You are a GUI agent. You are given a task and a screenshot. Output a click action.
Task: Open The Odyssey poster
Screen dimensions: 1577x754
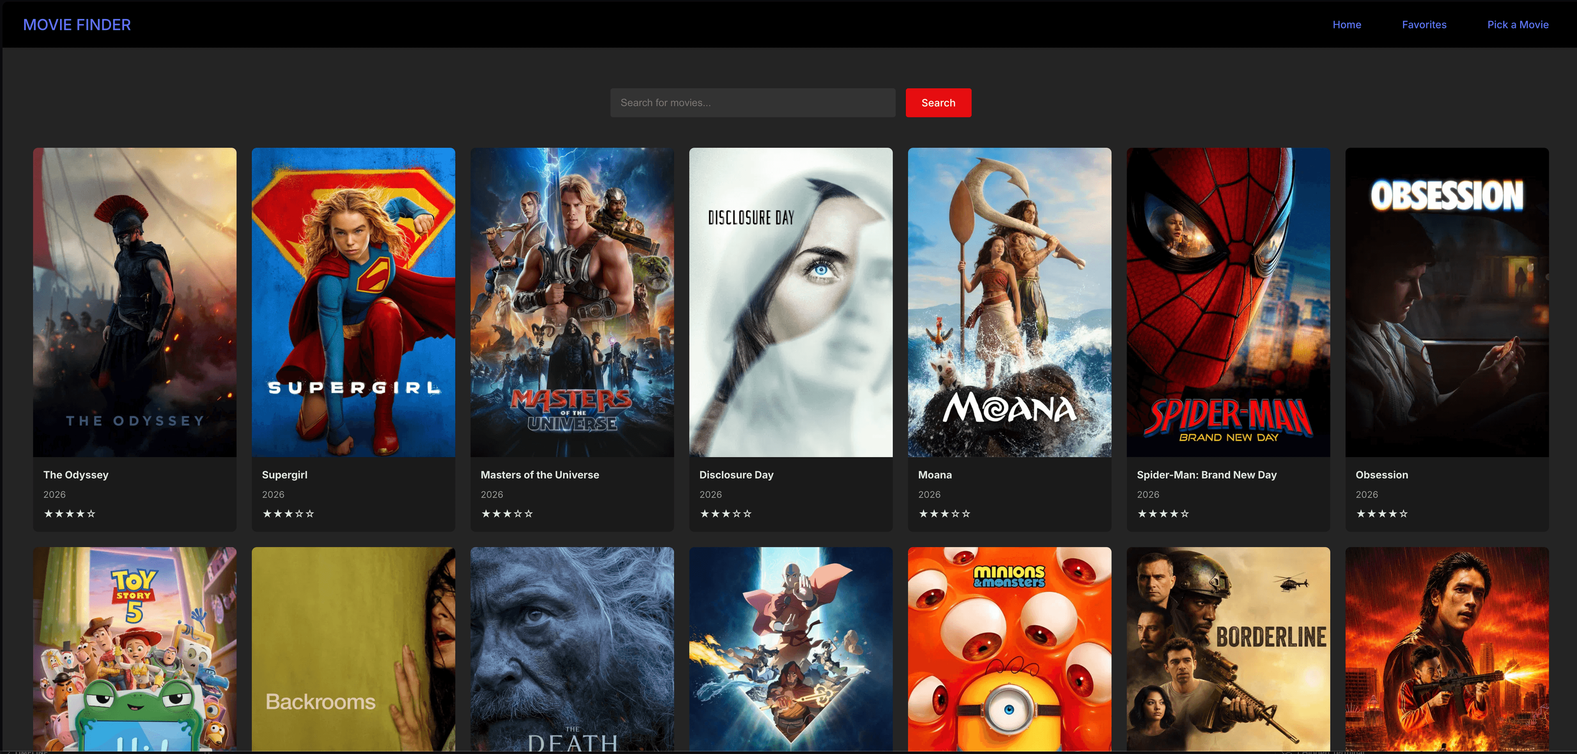pyautogui.click(x=135, y=302)
